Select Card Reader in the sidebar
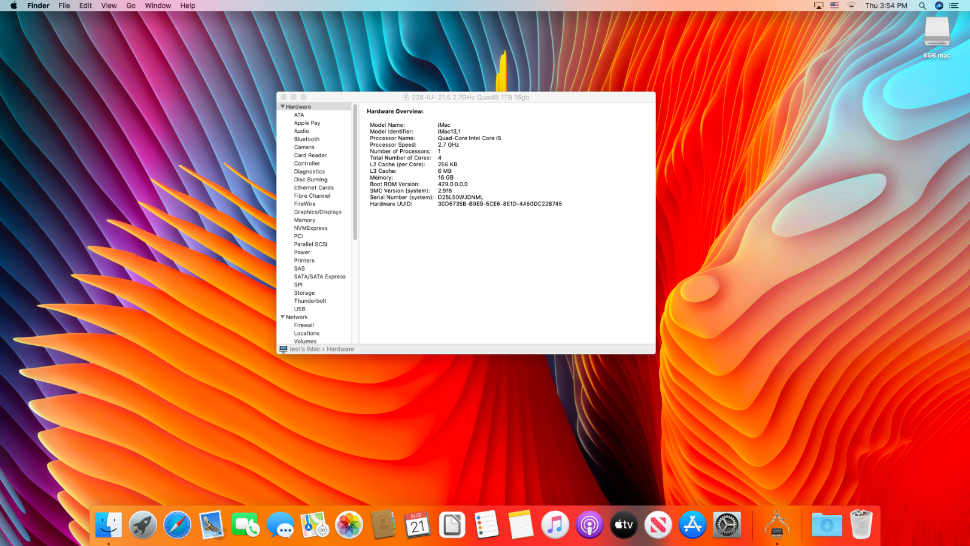 (310, 155)
